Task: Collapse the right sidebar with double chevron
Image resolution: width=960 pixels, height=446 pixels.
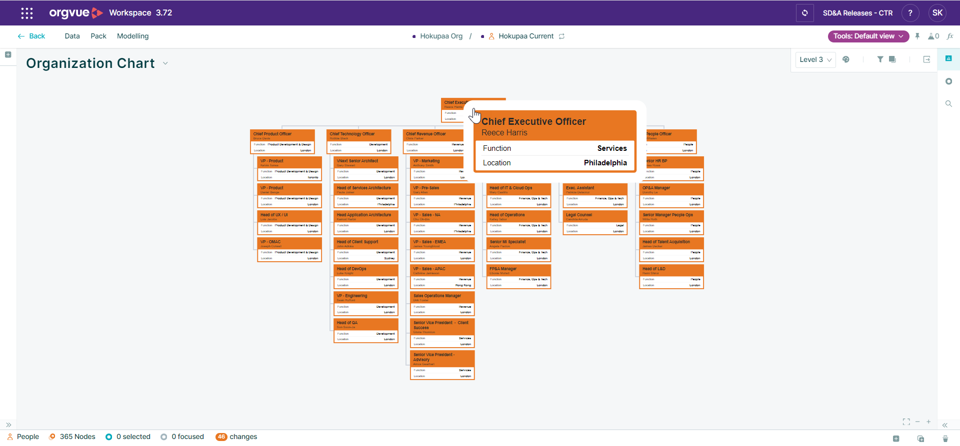Action: coord(945,426)
